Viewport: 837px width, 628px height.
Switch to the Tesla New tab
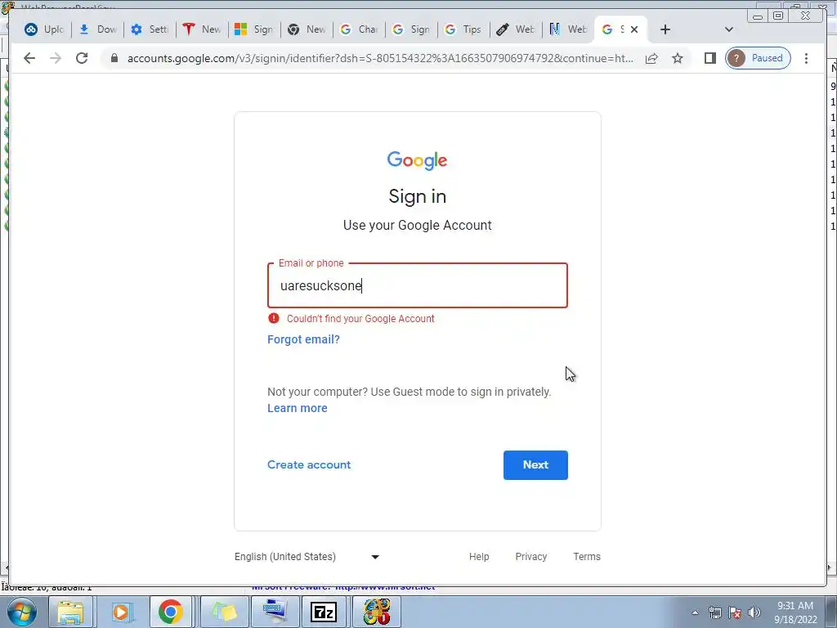click(x=203, y=29)
